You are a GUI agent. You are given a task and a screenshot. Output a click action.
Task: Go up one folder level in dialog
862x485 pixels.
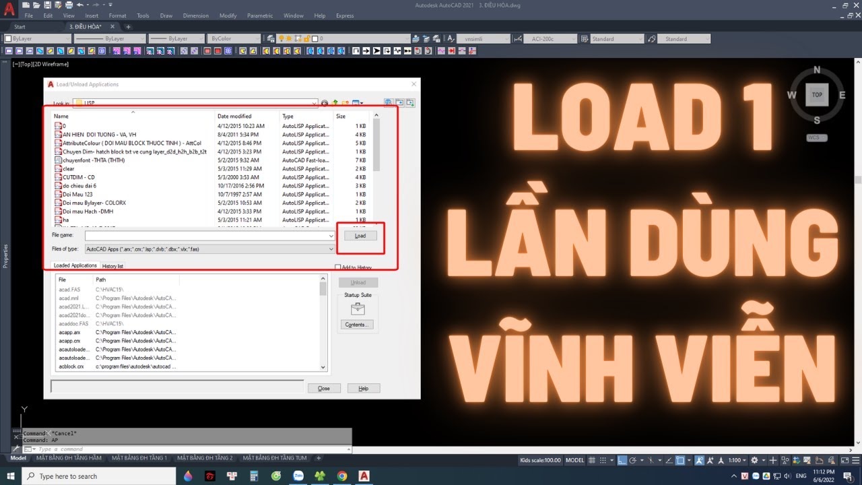click(335, 103)
